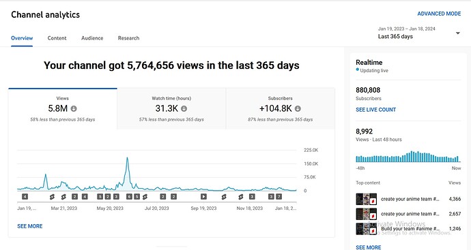Open thumbnail of video with 4,366 views
The height and width of the screenshot is (250, 471).
pyautogui.click(x=366, y=199)
